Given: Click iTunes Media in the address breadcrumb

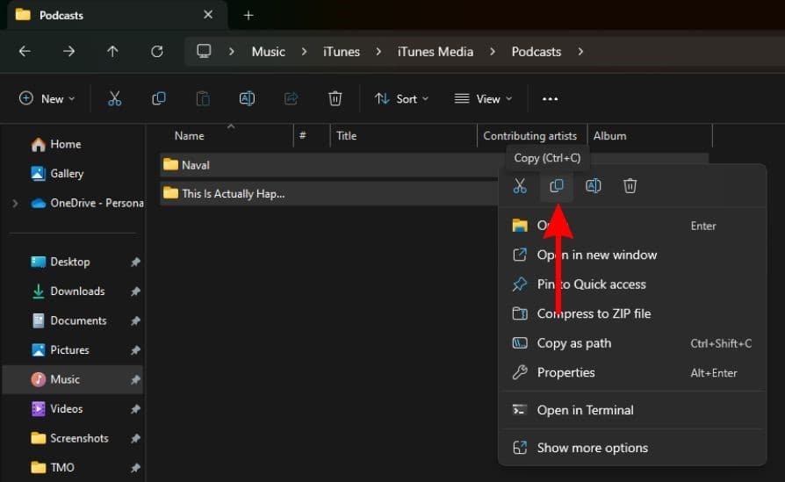Looking at the screenshot, I should (434, 51).
